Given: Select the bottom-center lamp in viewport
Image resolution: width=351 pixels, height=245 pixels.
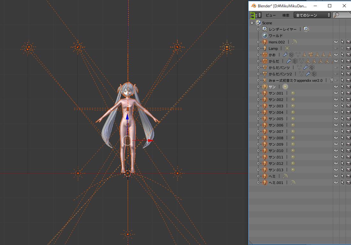Looking at the screenshot, I should point(128,234).
